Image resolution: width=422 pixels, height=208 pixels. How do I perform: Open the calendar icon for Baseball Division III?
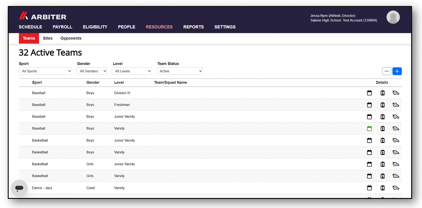pos(369,93)
